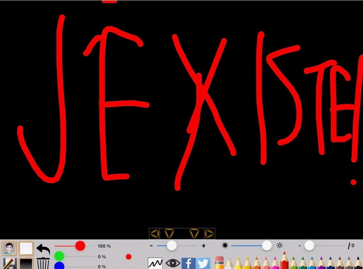
Task: Select the eraser tool
Action: click(x=219, y=263)
